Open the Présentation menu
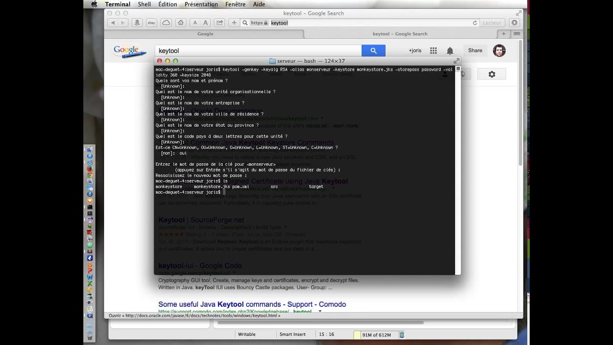The height and width of the screenshot is (345, 613). click(201, 4)
